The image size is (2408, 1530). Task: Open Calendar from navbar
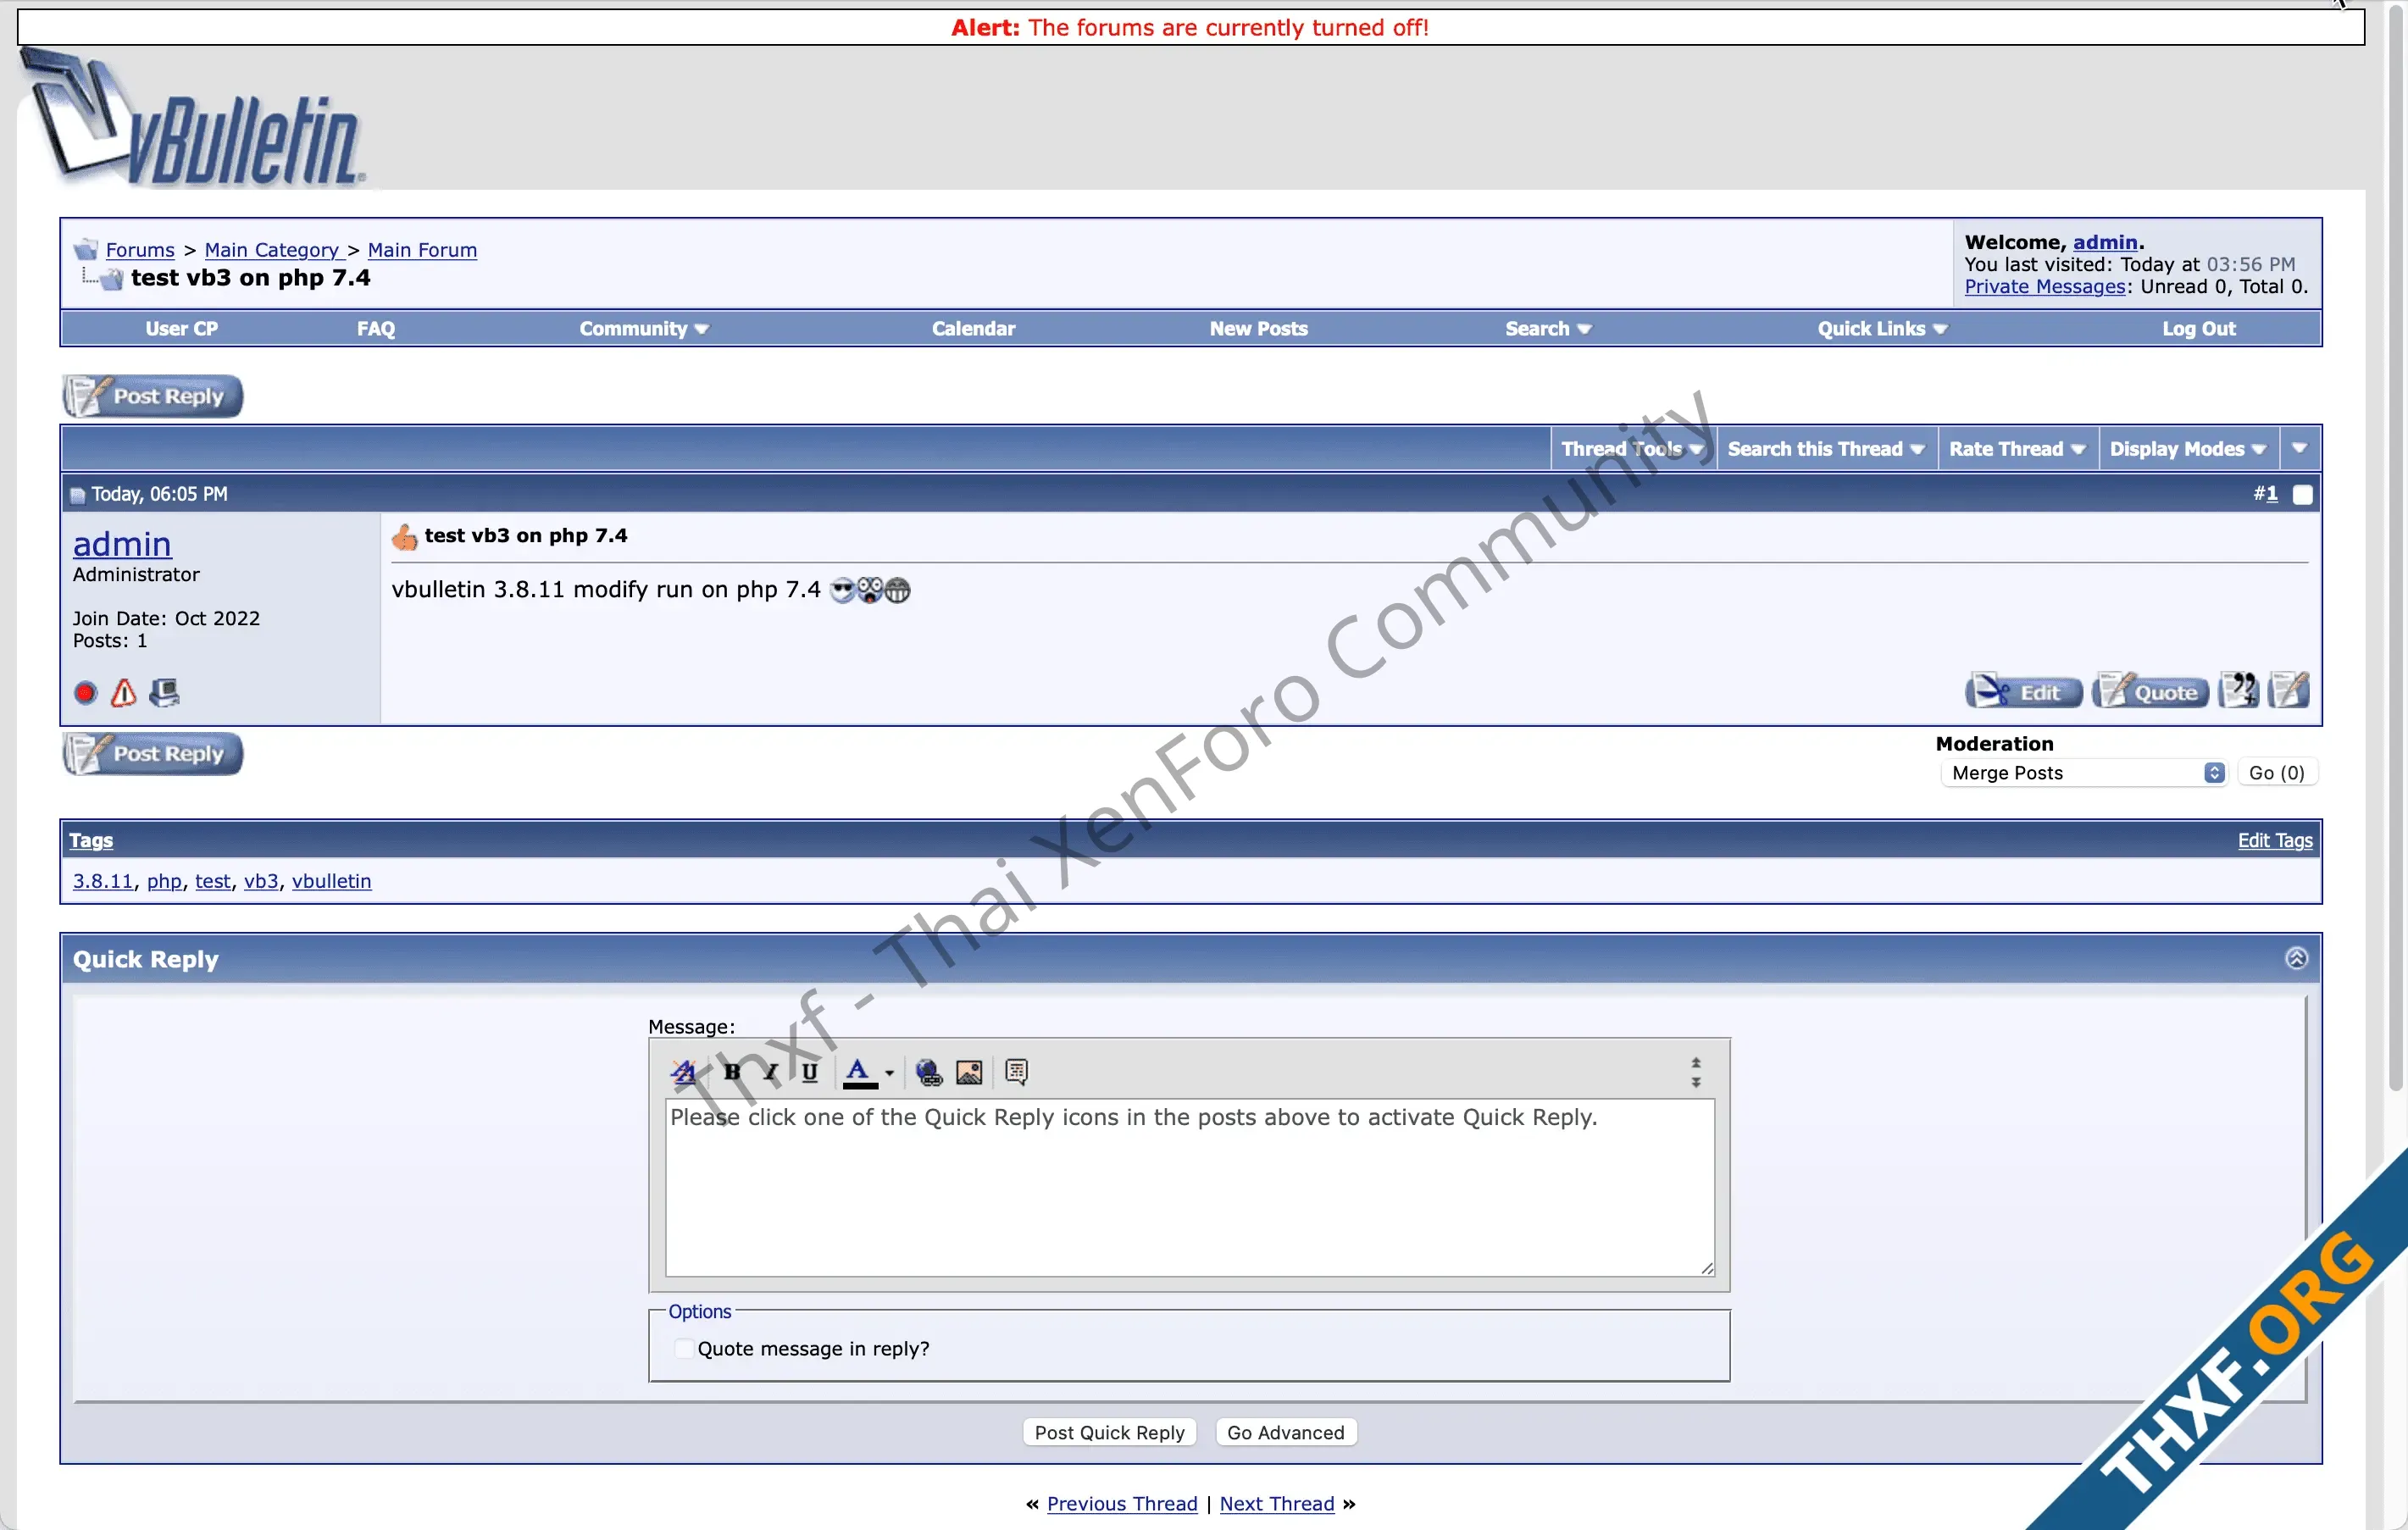pyautogui.click(x=973, y=329)
